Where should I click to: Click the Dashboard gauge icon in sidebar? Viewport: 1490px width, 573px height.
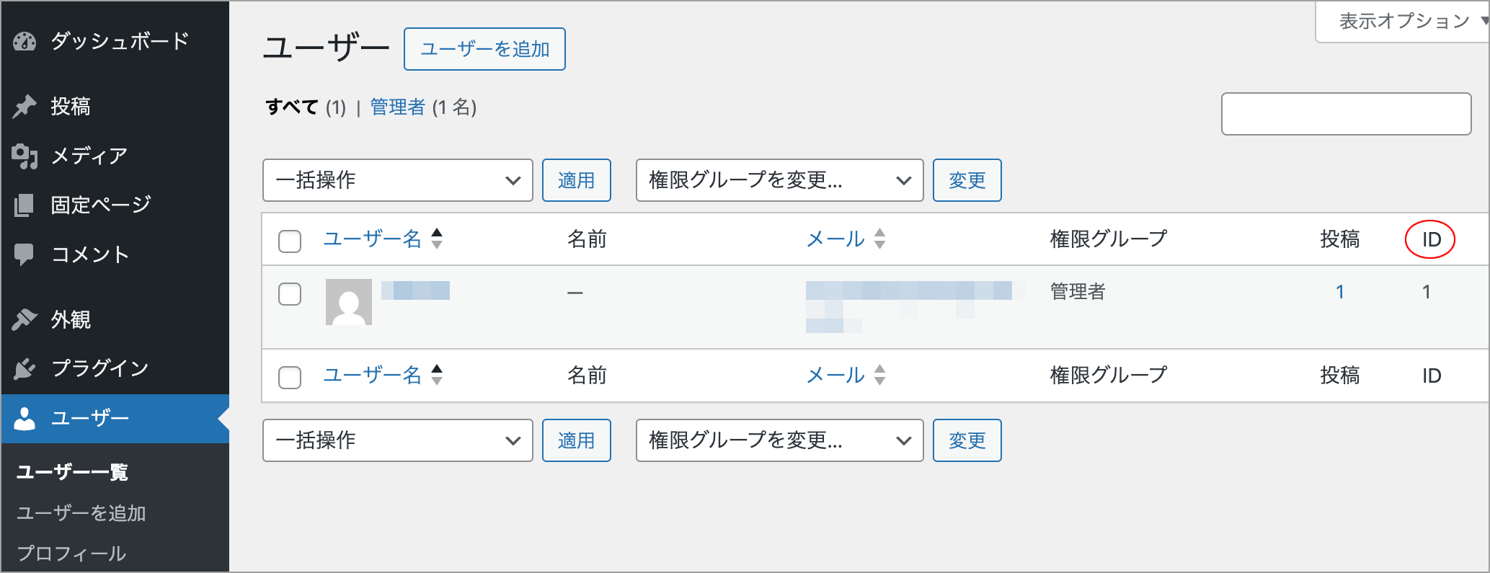tap(25, 42)
